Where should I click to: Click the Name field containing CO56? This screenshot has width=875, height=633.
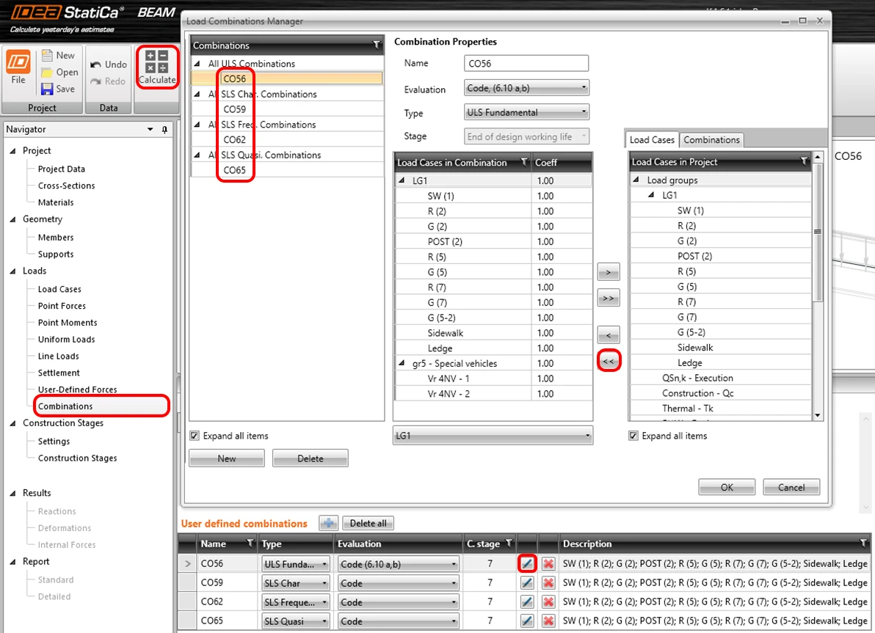coord(526,64)
